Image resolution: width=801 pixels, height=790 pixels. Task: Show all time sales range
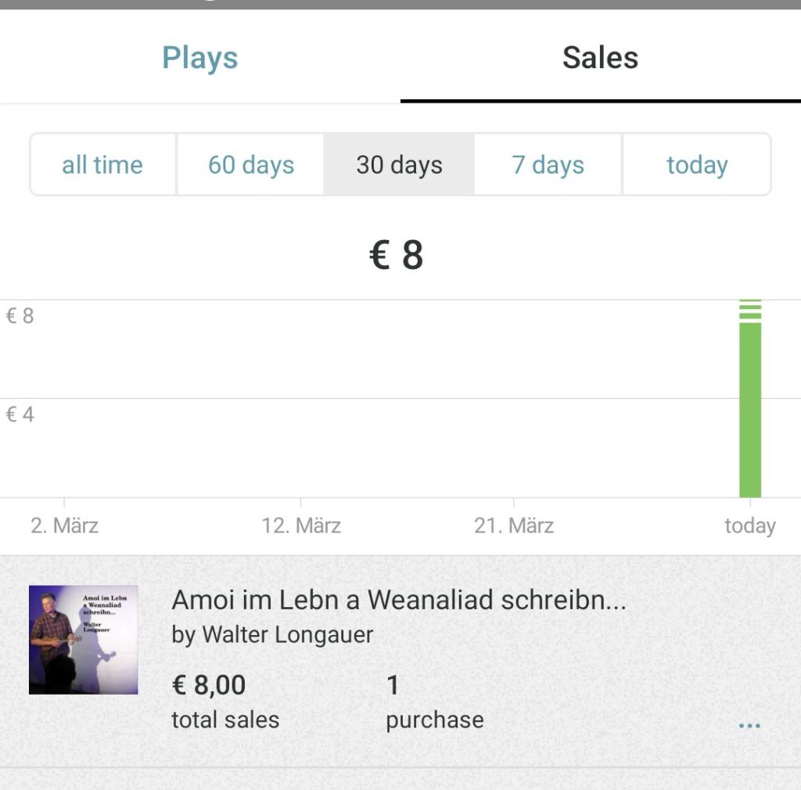[102, 165]
